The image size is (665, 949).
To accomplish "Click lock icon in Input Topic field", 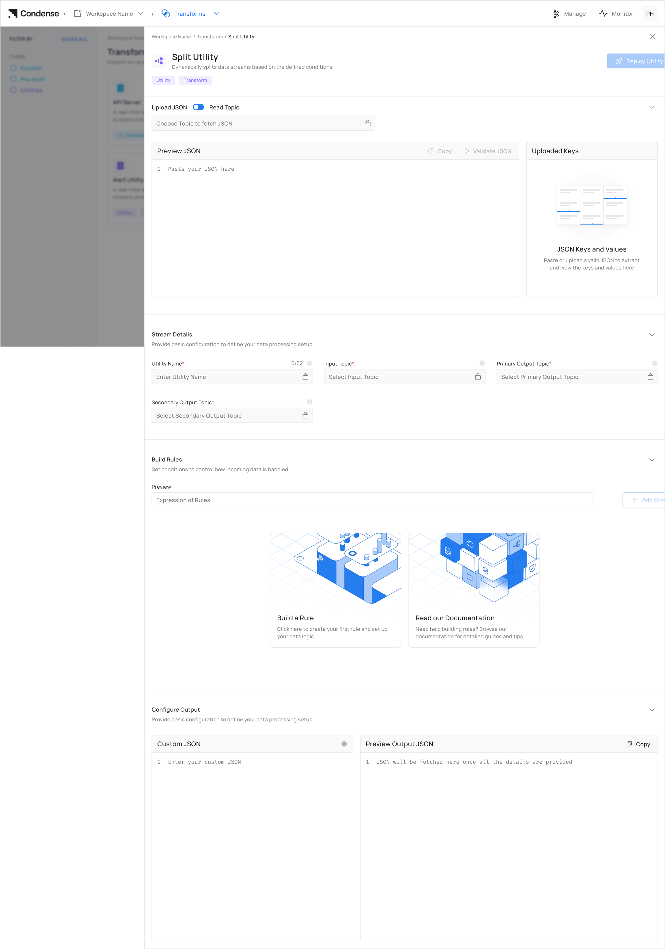I will [x=478, y=377].
